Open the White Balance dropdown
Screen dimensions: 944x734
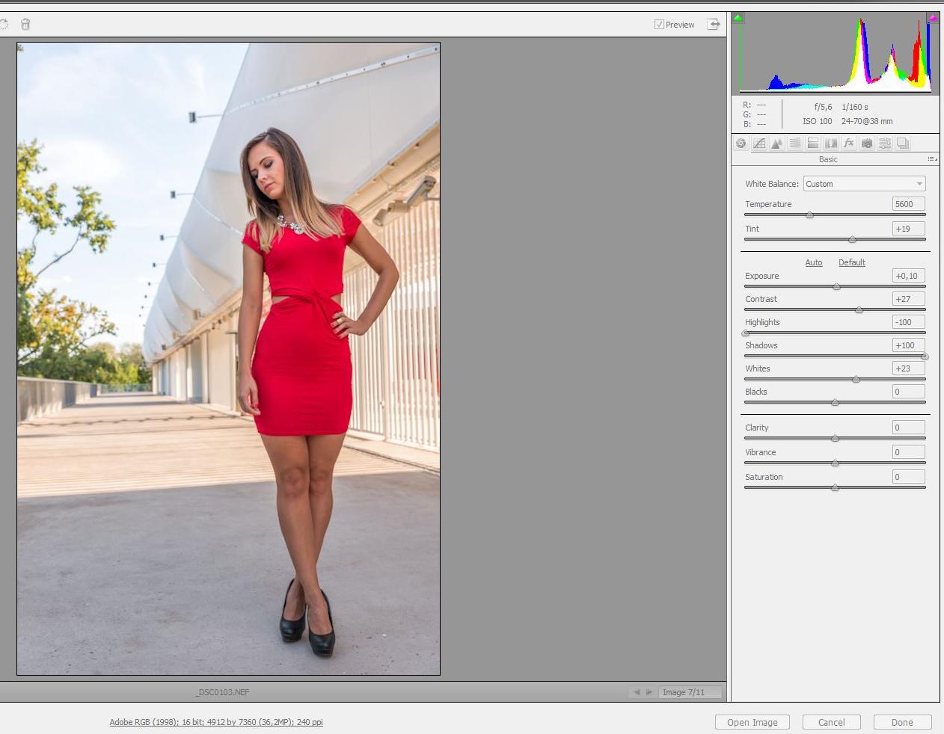(864, 184)
